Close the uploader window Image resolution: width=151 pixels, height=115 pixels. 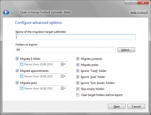(x=143, y=3)
